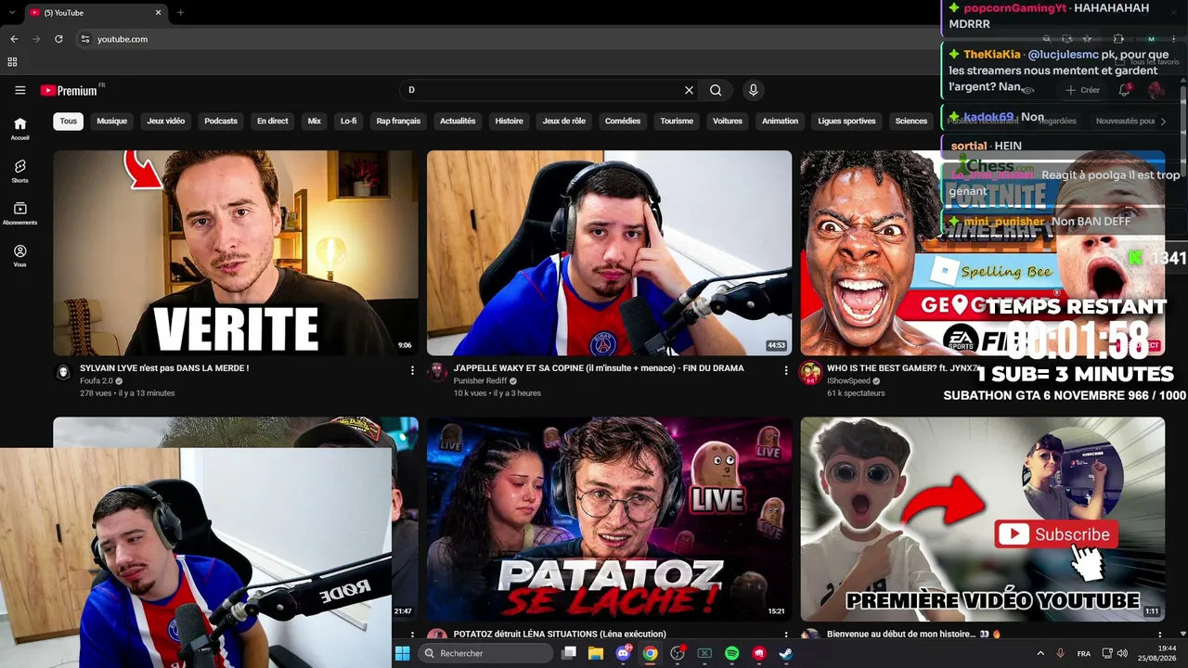1188x668 pixels.
Task: Open options for the SYLVAIN LYVE video
Action: [x=412, y=370]
